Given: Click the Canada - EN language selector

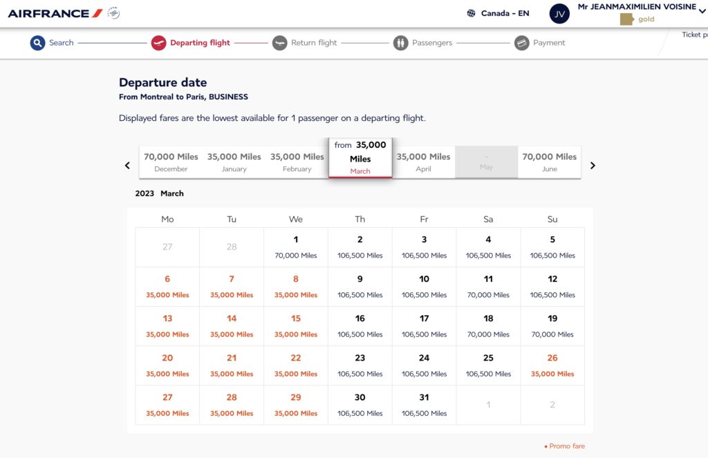Looking at the screenshot, I should tap(505, 13).
